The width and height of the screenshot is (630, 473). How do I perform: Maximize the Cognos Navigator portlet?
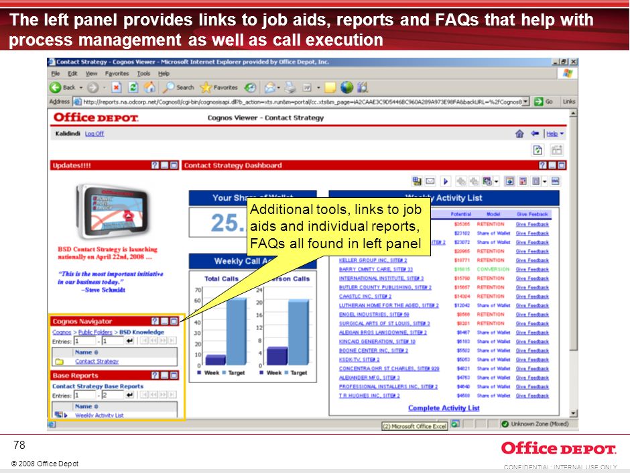pyautogui.click(x=174, y=321)
